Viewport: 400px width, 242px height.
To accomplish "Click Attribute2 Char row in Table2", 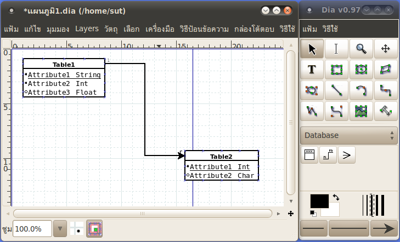I will pos(222,176).
